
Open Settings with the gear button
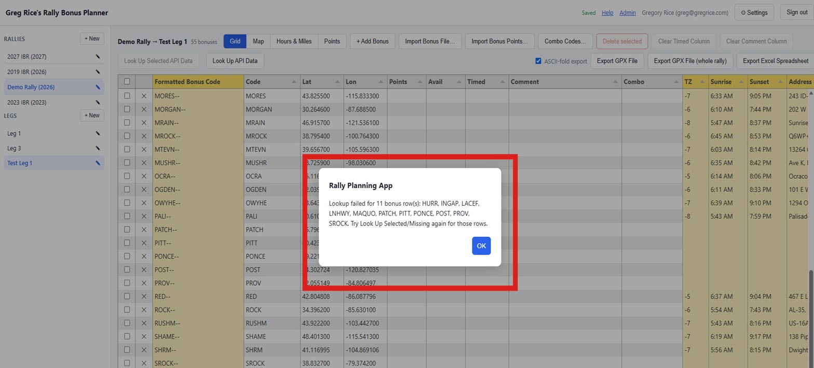(754, 12)
